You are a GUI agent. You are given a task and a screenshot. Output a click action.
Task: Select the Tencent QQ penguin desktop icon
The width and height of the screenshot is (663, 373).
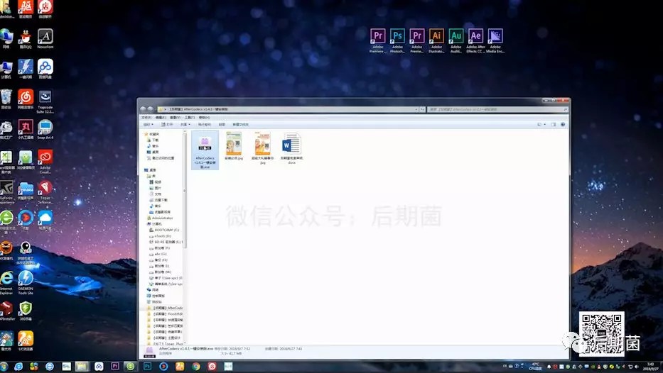click(26, 39)
